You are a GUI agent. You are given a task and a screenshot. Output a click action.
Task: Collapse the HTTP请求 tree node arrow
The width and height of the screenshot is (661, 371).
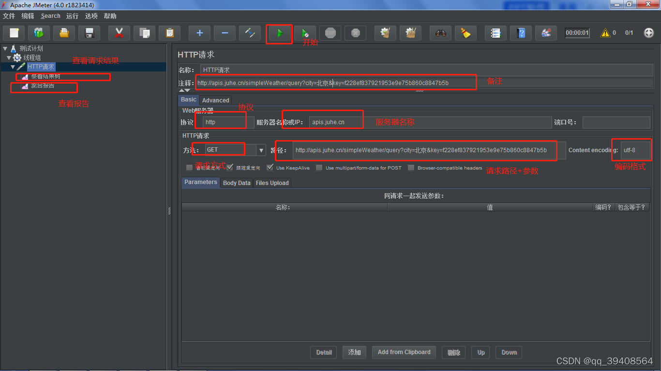[13, 67]
